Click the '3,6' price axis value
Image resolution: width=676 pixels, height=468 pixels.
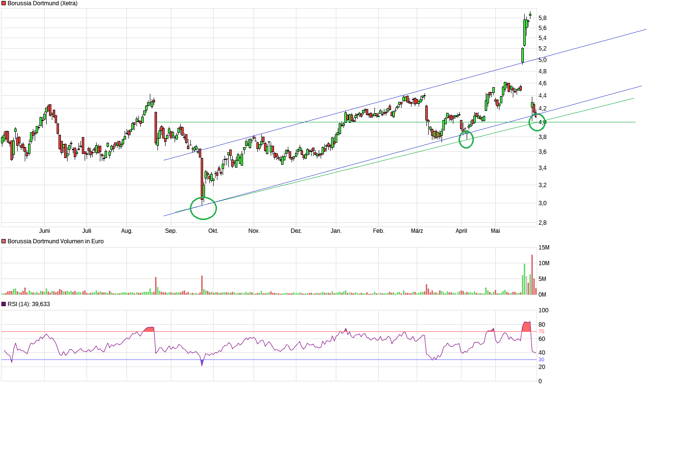[x=542, y=152]
